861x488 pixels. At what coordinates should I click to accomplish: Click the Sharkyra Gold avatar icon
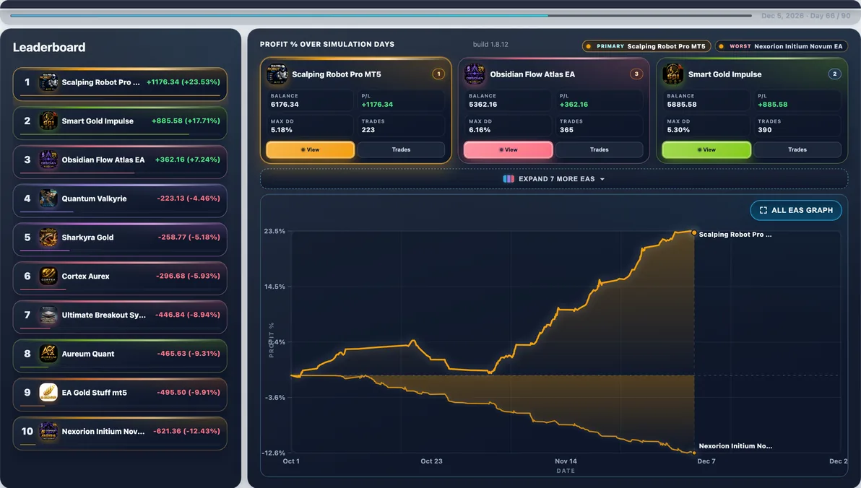click(x=48, y=237)
